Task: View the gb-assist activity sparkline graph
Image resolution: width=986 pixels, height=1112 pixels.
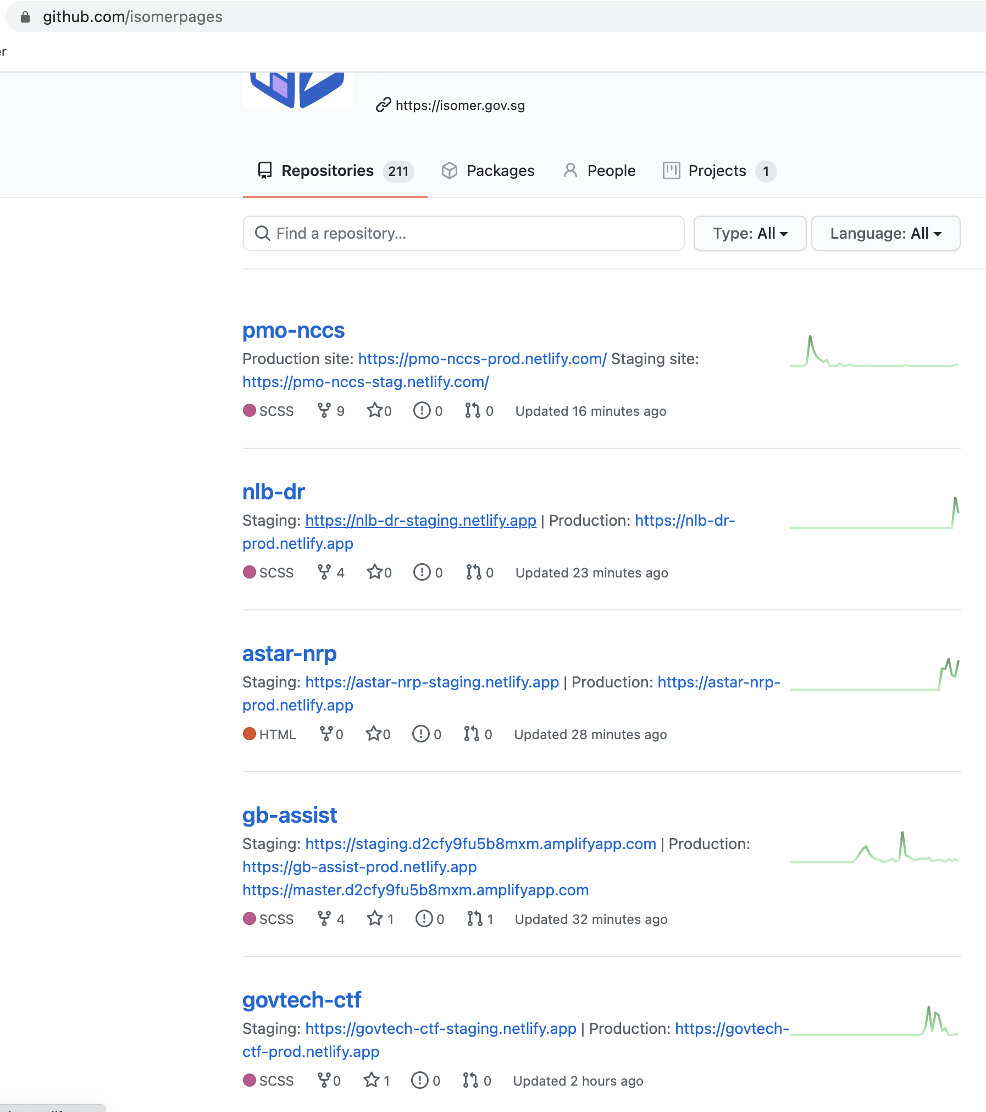Action: (874, 848)
